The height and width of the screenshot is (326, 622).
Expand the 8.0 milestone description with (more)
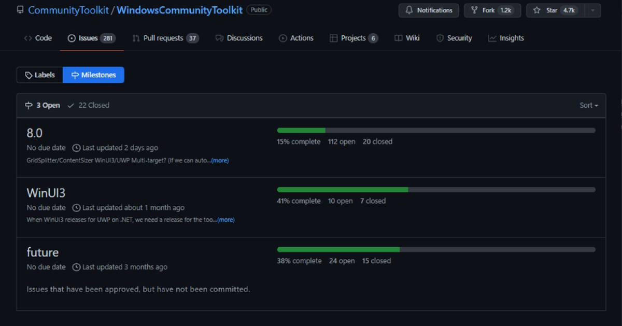pyautogui.click(x=220, y=161)
